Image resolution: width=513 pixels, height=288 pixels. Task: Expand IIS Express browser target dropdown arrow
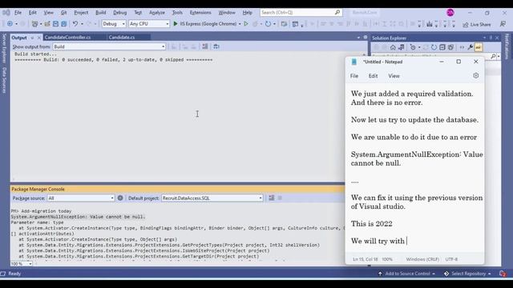(240, 24)
